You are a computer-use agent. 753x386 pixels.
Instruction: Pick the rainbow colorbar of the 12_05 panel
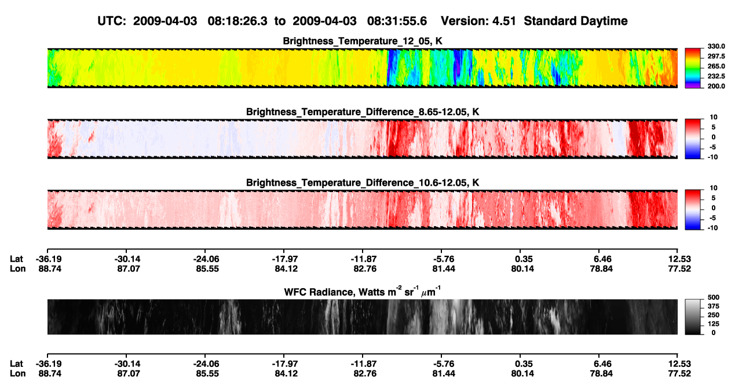pos(693,68)
